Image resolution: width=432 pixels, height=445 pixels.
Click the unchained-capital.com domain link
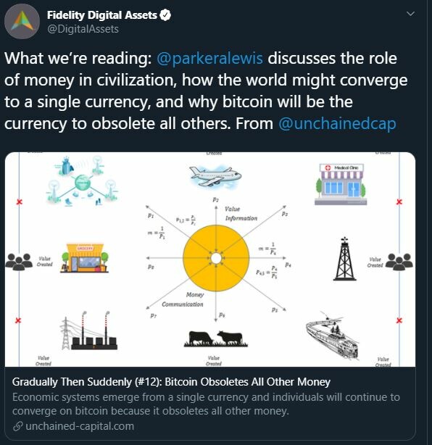[x=80, y=426]
